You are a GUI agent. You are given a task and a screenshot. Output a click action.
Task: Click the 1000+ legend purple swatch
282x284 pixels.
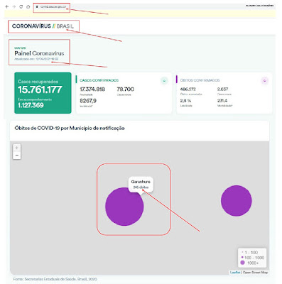242,263
